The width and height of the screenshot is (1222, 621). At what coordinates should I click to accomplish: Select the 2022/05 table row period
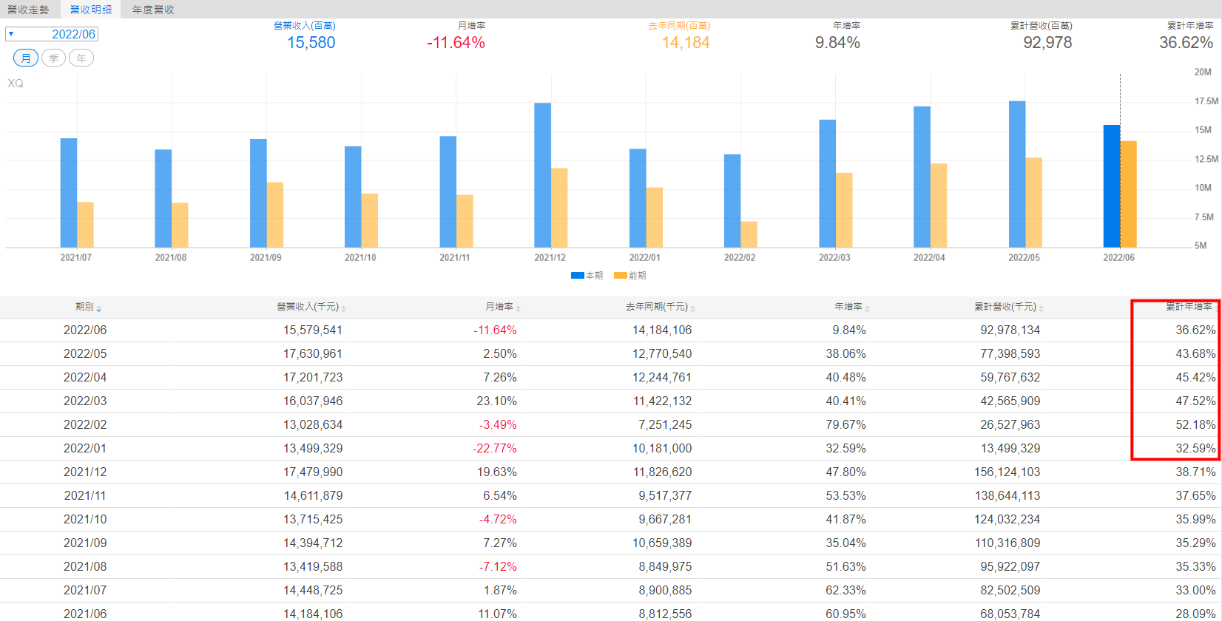[x=85, y=354]
